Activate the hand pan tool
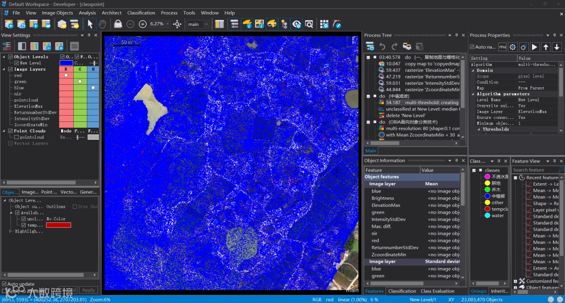This screenshot has width=565, height=303. [x=103, y=24]
